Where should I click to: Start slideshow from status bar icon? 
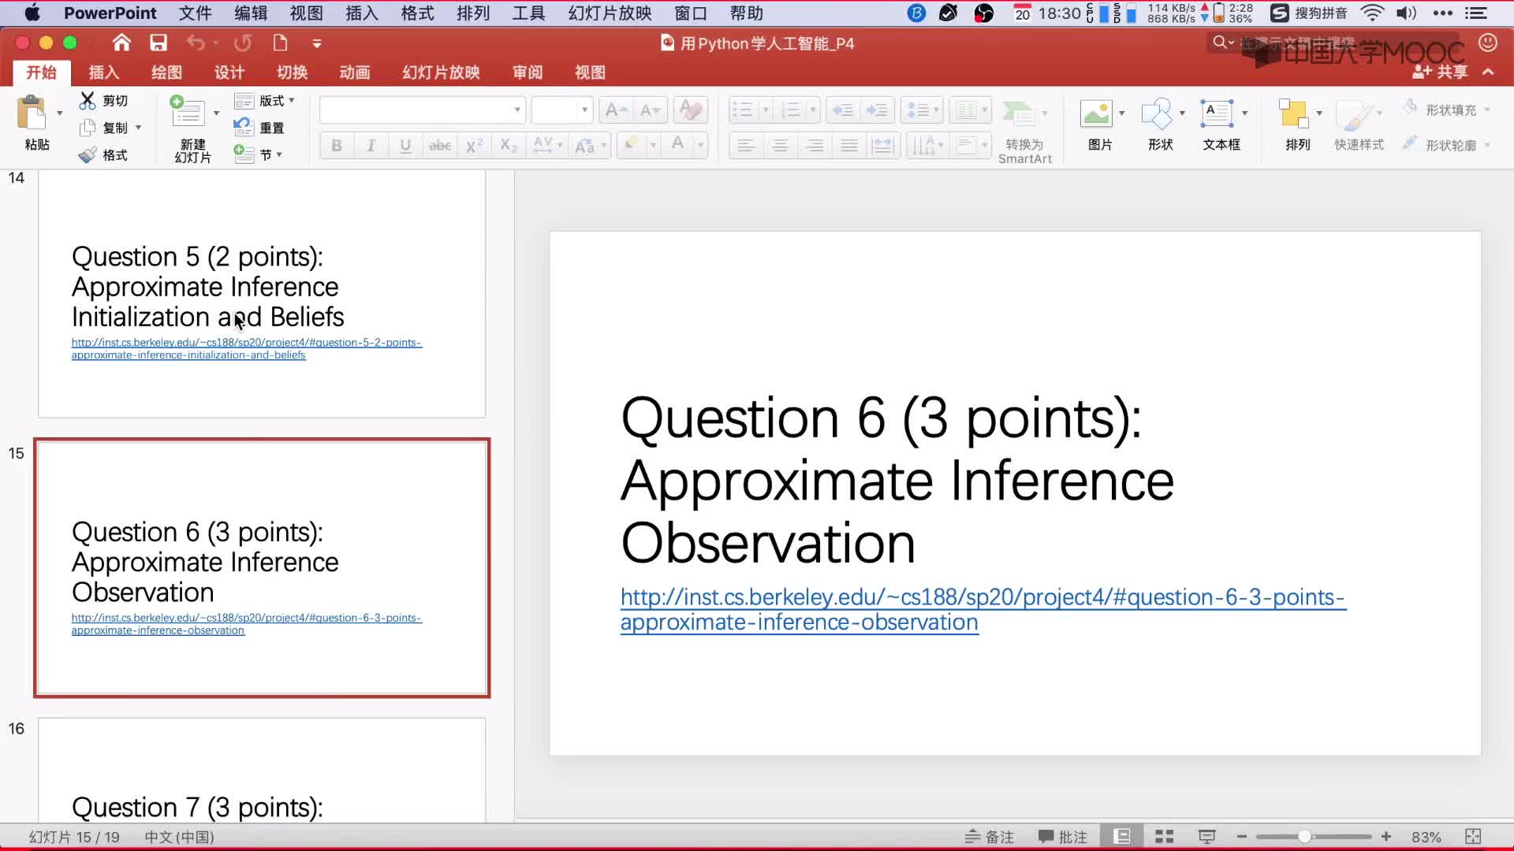click(1206, 837)
